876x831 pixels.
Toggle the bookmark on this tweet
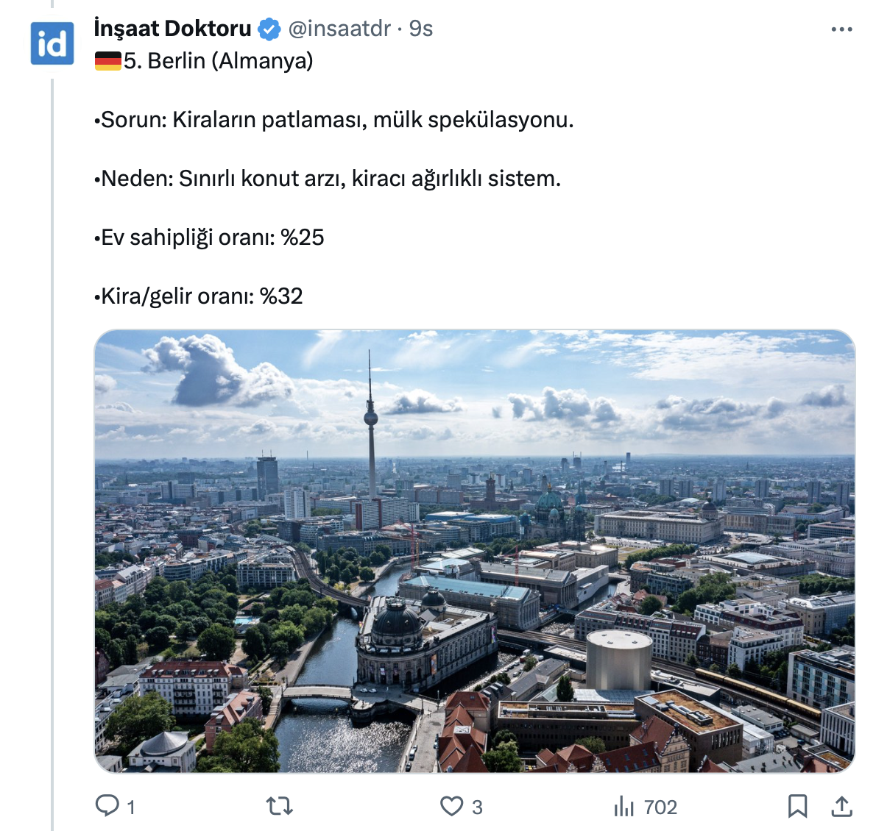797,807
